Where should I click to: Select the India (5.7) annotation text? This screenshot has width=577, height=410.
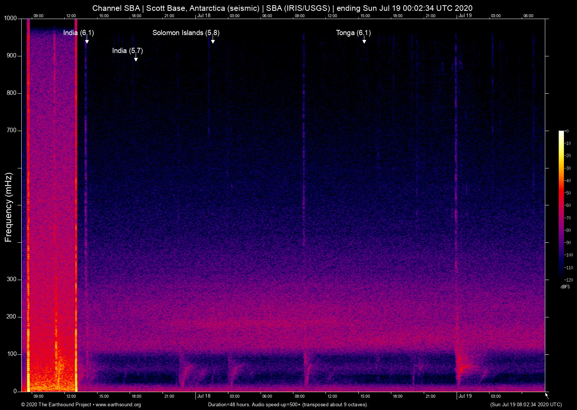pyautogui.click(x=127, y=51)
